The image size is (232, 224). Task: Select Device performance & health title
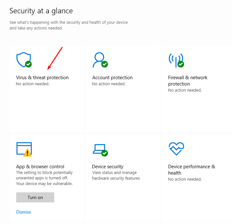click(x=192, y=170)
